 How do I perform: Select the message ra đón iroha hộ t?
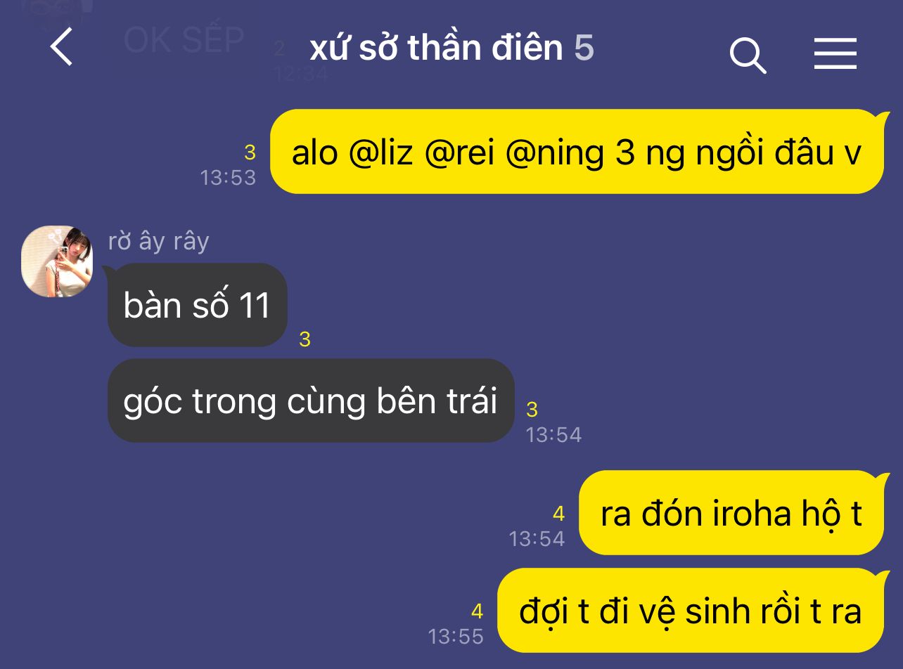coord(731,513)
